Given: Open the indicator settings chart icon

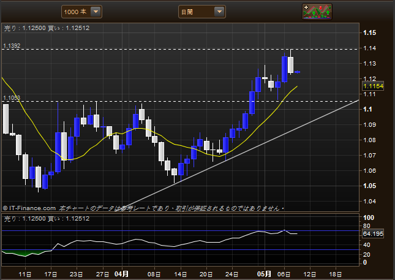Looking at the screenshot, I should pyautogui.click(x=317, y=12).
